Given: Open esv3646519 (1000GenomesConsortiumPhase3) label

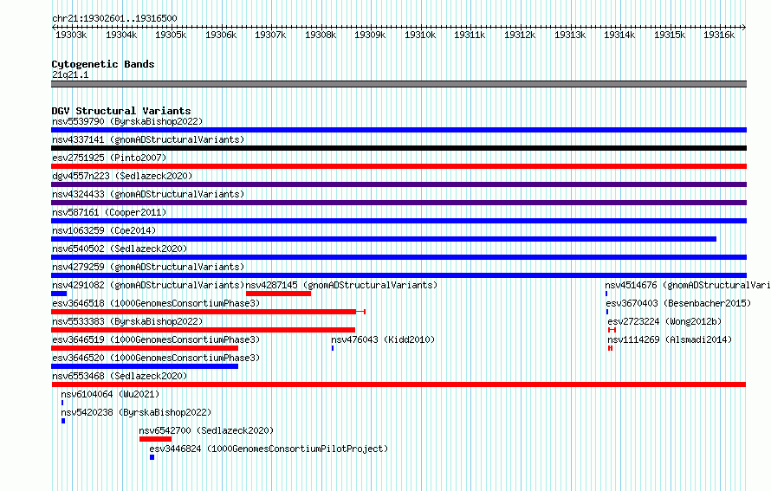Looking at the screenshot, I should (156, 339).
